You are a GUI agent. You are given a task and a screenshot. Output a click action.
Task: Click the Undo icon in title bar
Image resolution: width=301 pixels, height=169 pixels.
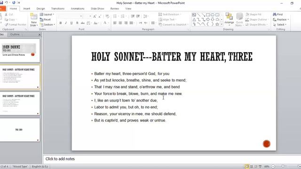coord(6,3)
